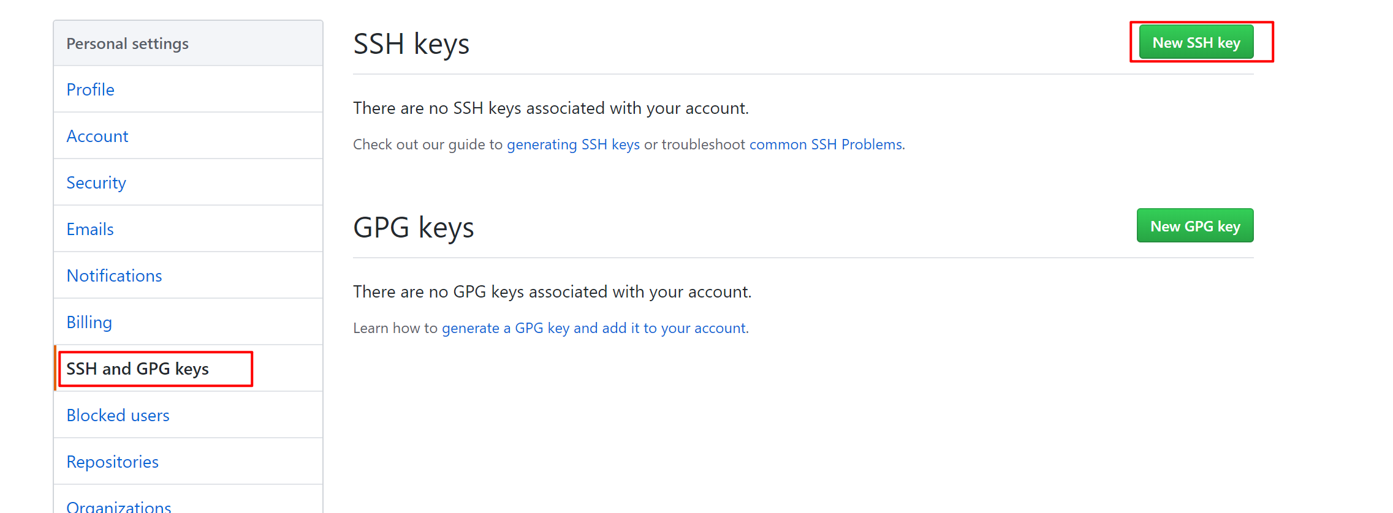1393x513 pixels.
Task: Select the SSH and GPG keys section
Action: pos(137,369)
